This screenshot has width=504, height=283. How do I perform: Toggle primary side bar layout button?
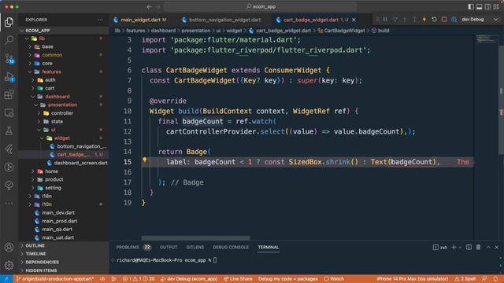click(x=471, y=6)
